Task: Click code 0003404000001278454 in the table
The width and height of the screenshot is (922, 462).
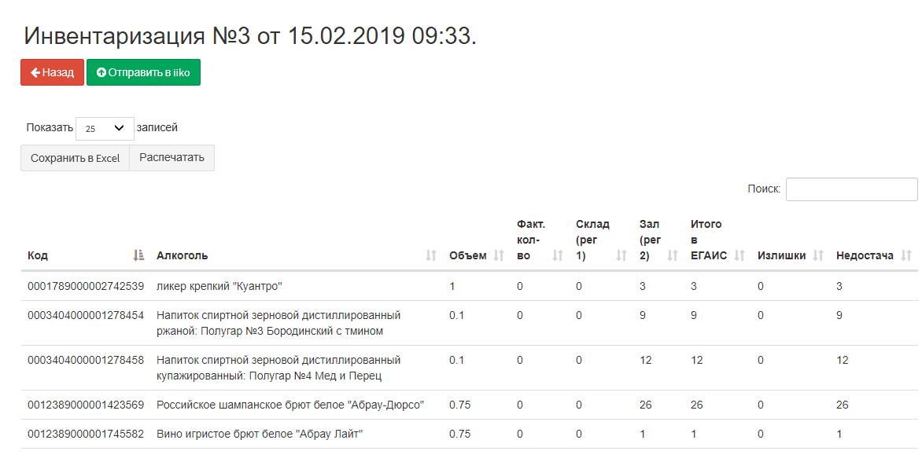Action: (x=86, y=315)
